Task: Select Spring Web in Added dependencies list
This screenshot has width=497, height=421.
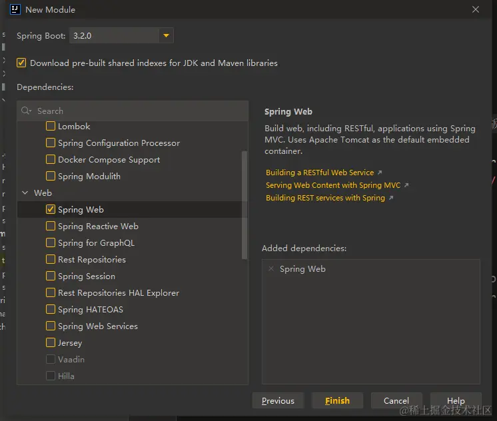Action: pos(302,269)
